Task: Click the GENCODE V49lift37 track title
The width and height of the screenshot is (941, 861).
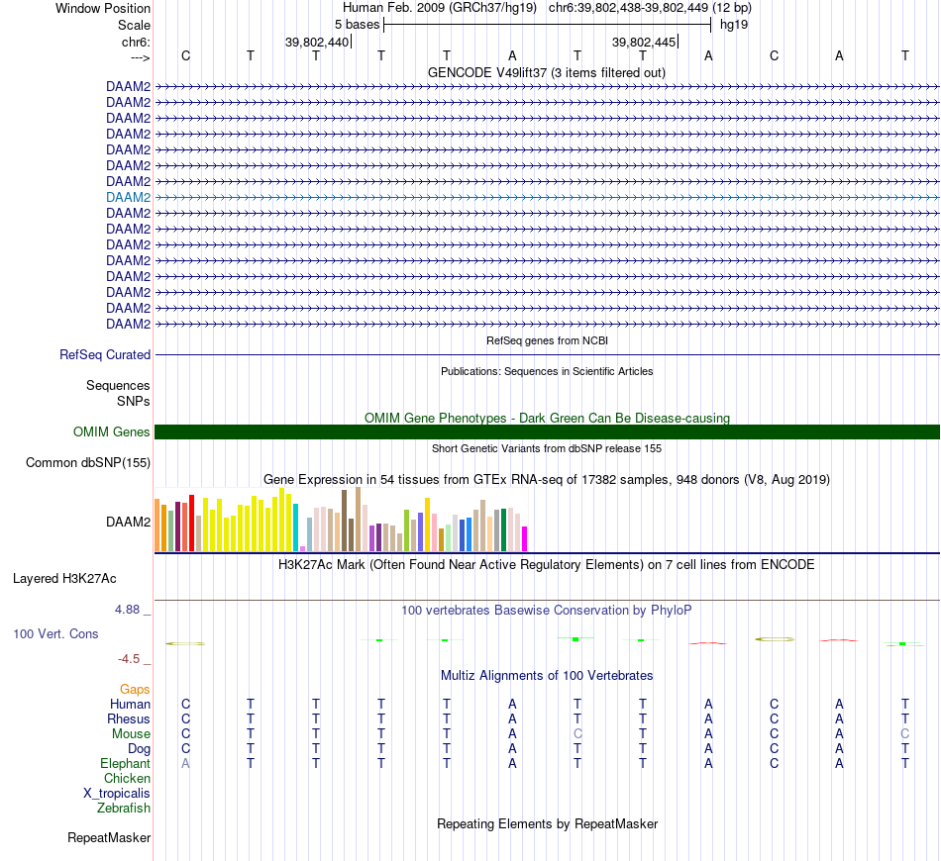Action: point(546,72)
